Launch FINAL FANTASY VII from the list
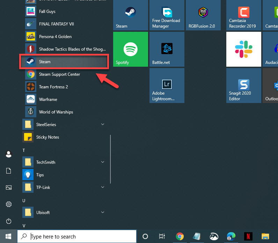The width and height of the screenshot is (278, 243). tap(66, 24)
